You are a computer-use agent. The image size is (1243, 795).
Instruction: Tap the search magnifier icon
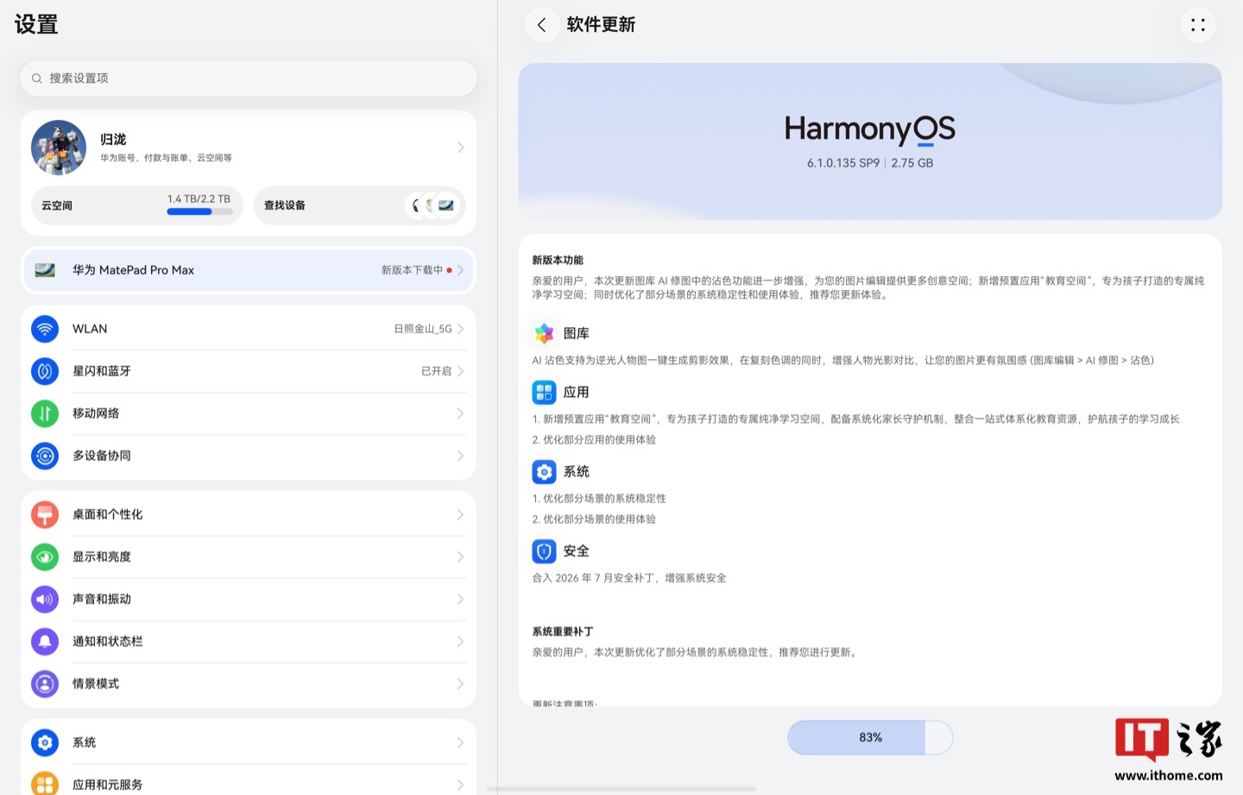tap(37, 79)
